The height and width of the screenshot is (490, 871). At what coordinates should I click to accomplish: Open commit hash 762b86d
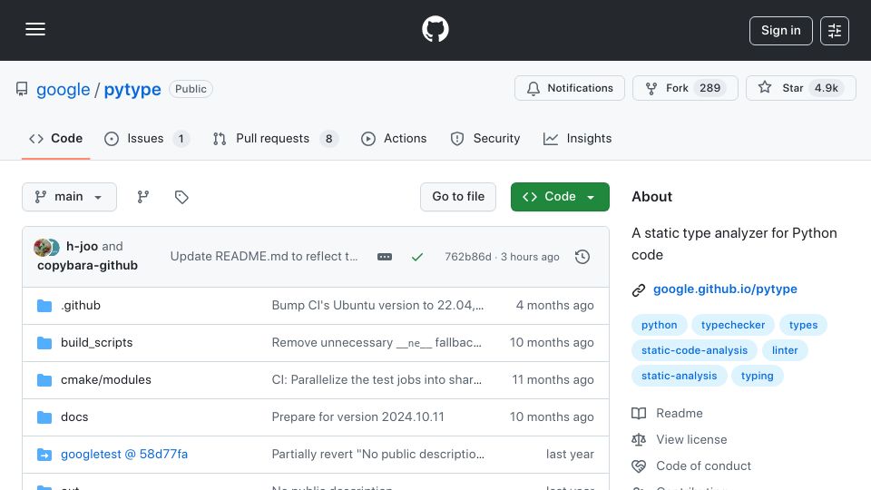[468, 257]
